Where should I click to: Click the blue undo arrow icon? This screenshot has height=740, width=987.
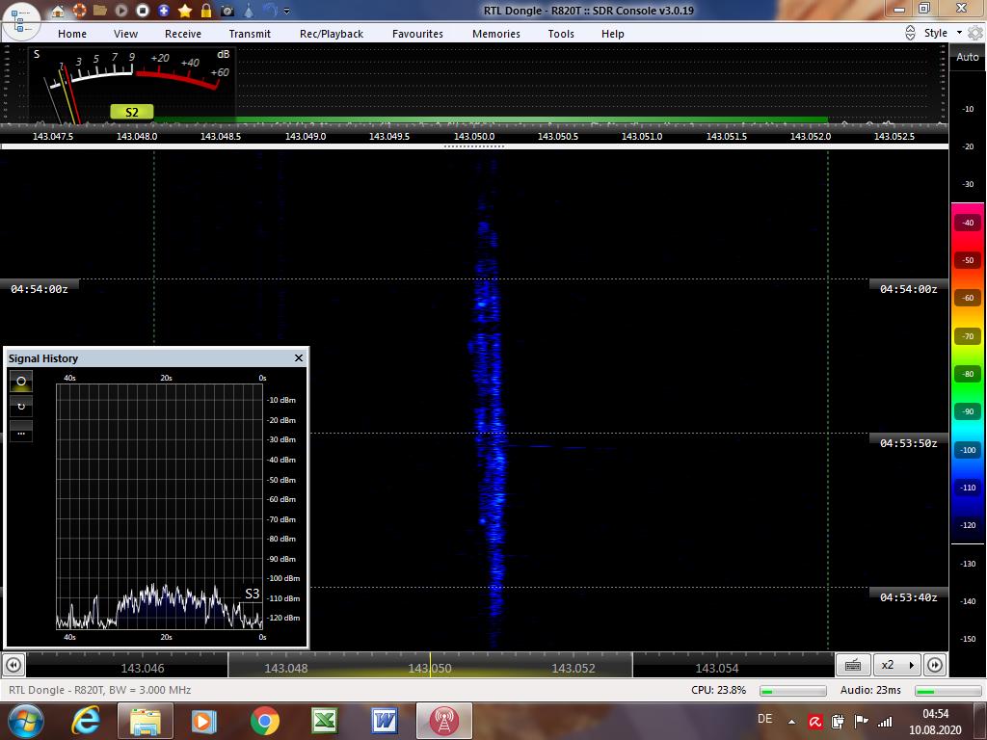pos(270,11)
